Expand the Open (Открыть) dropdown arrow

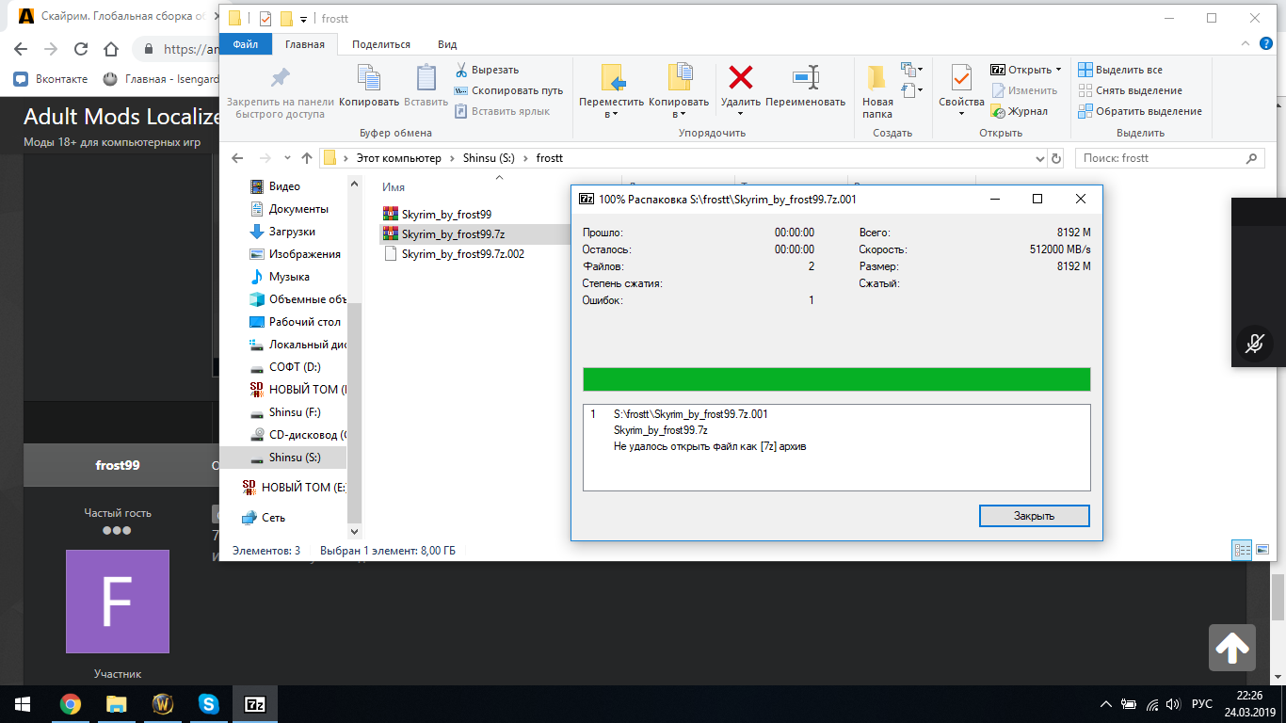click(1058, 70)
